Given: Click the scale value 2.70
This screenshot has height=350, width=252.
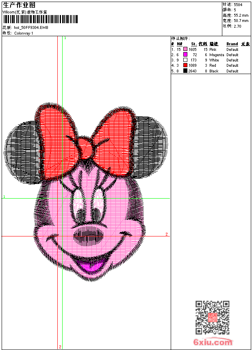Looking at the screenshot, I should pos(237,26).
